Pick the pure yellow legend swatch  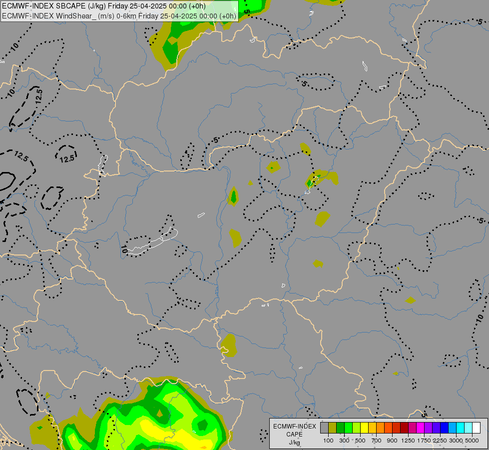[x=364, y=427]
